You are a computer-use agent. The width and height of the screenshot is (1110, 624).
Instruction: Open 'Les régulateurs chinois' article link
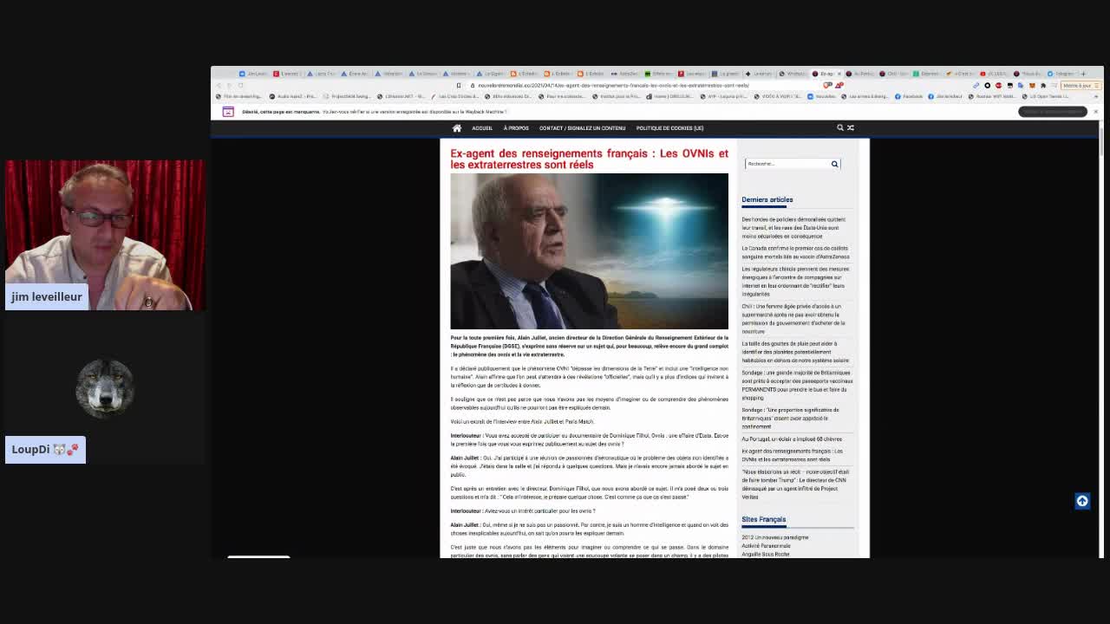794,282
